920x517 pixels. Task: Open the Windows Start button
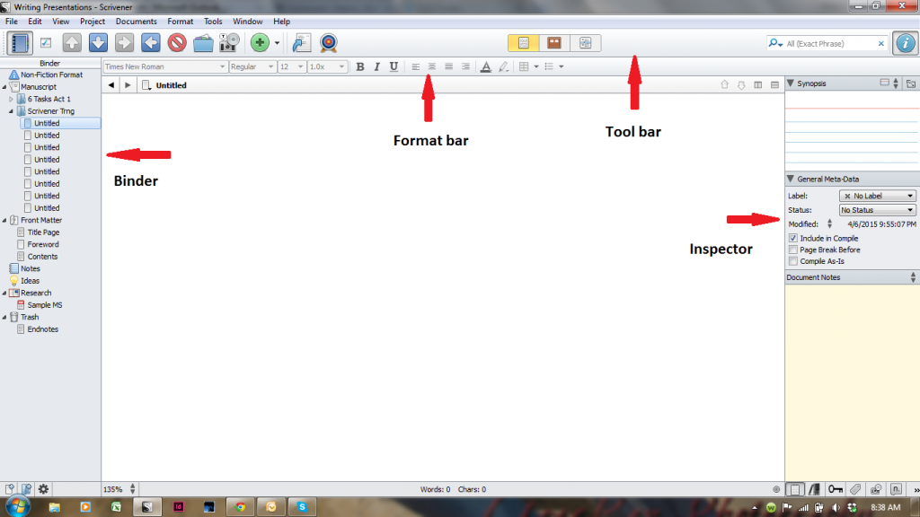(x=16, y=506)
